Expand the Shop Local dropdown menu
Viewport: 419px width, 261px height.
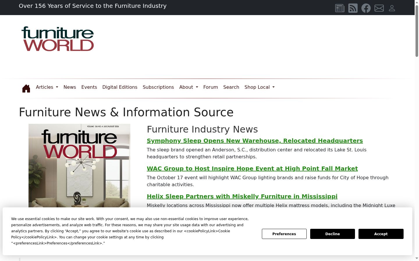pyautogui.click(x=260, y=87)
